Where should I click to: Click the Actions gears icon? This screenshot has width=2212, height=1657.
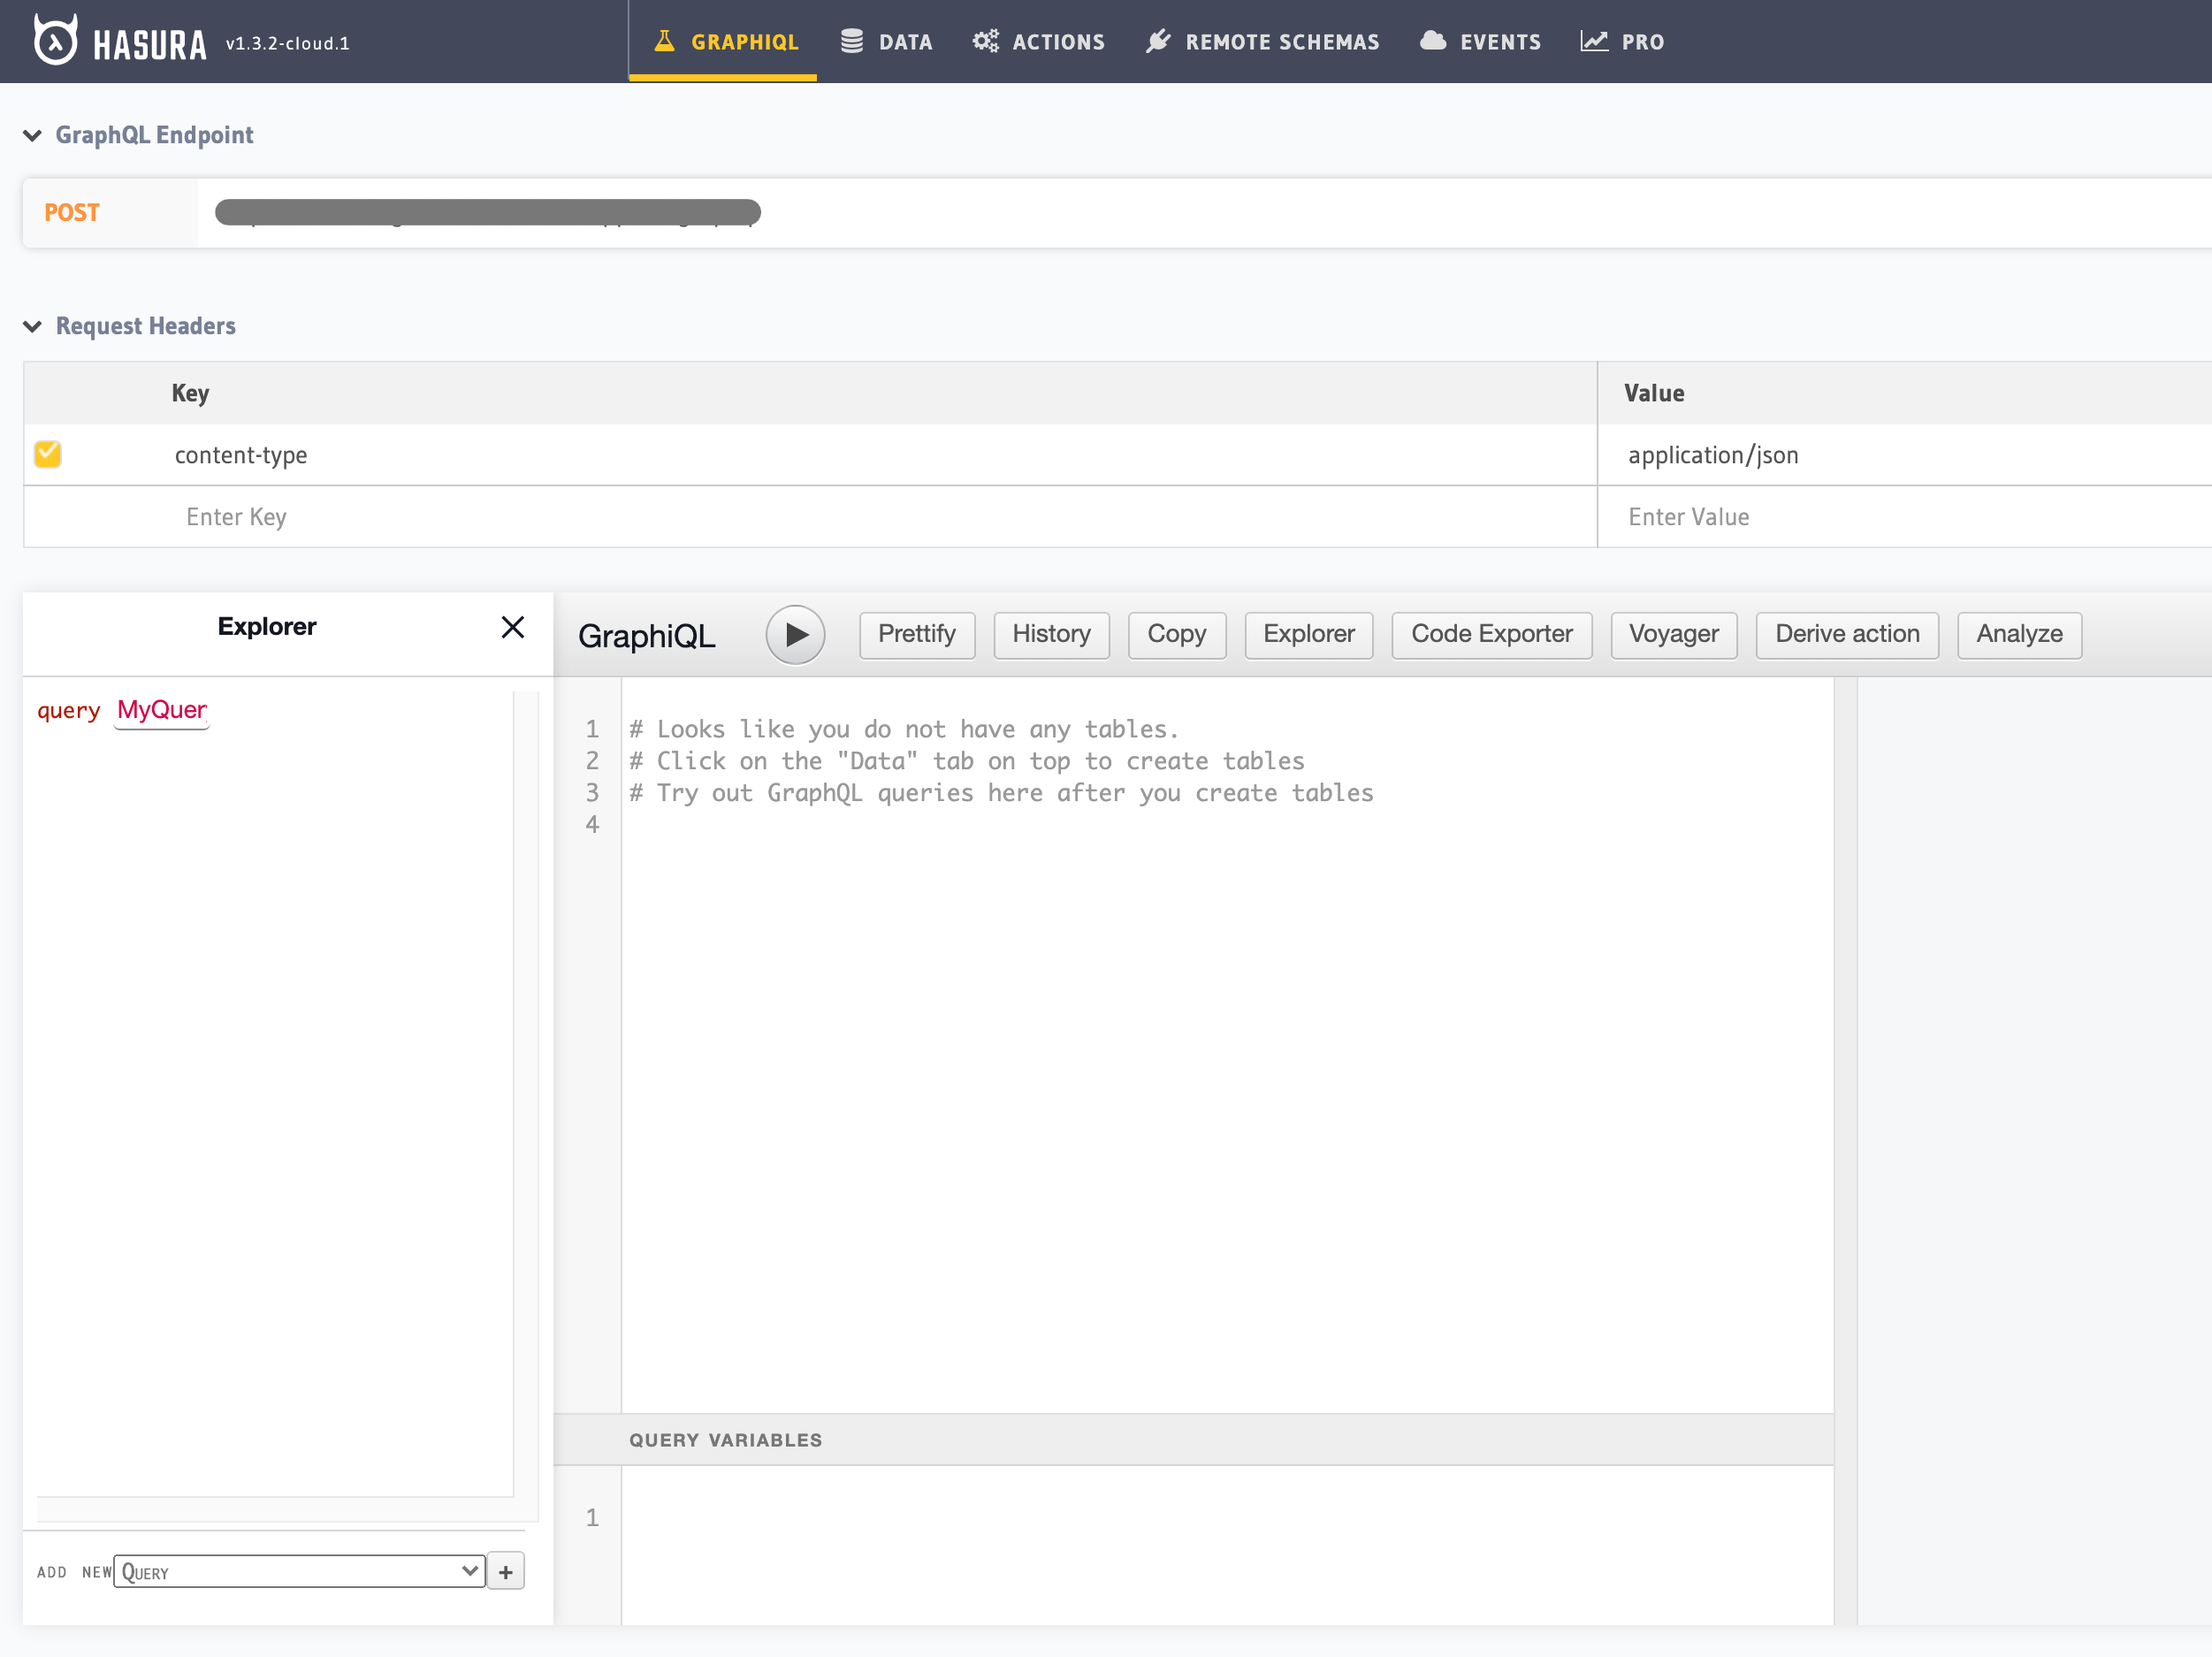click(x=986, y=41)
